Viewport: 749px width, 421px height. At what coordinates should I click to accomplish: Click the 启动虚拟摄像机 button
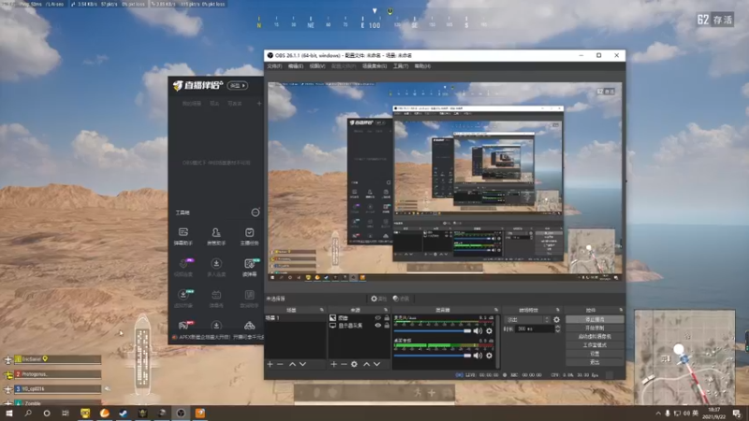tap(595, 337)
